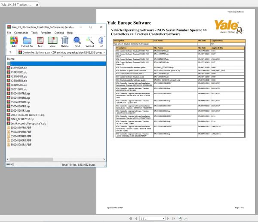Open the Commands menu

(x=21, y=33)
